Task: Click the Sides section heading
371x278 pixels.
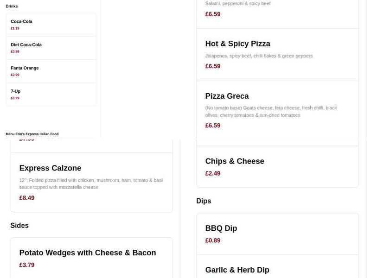Action: (x=19, y=226)
